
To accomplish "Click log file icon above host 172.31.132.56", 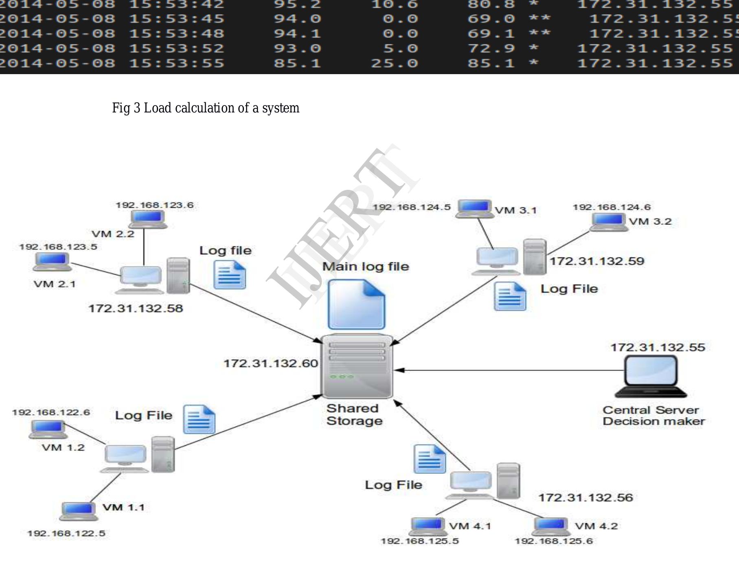I will (x=430, y=459).
